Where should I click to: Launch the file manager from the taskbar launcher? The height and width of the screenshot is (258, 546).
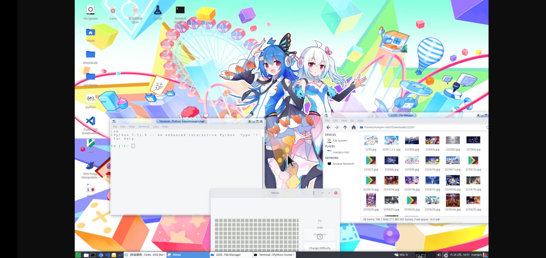(x=86, y=255)
